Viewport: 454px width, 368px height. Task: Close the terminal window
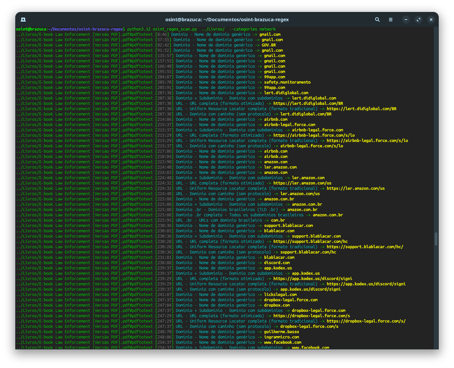click(431, 20)
